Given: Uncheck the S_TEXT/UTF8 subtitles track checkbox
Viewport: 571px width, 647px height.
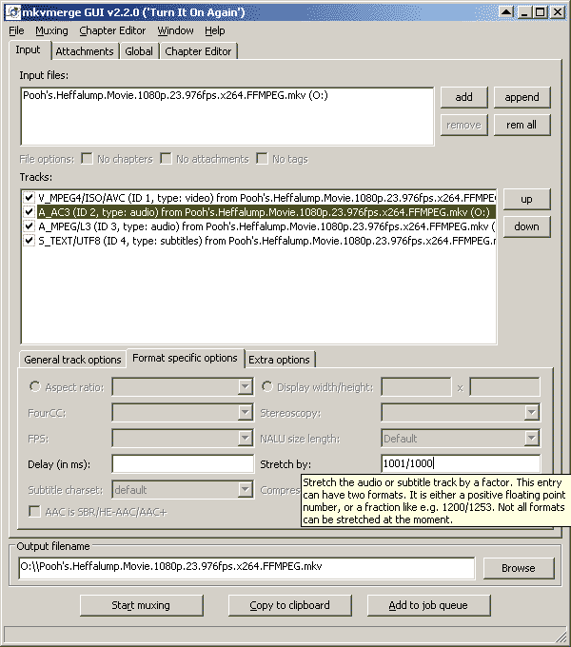Looking at the screenshot, I should click(x=29, y=241).
